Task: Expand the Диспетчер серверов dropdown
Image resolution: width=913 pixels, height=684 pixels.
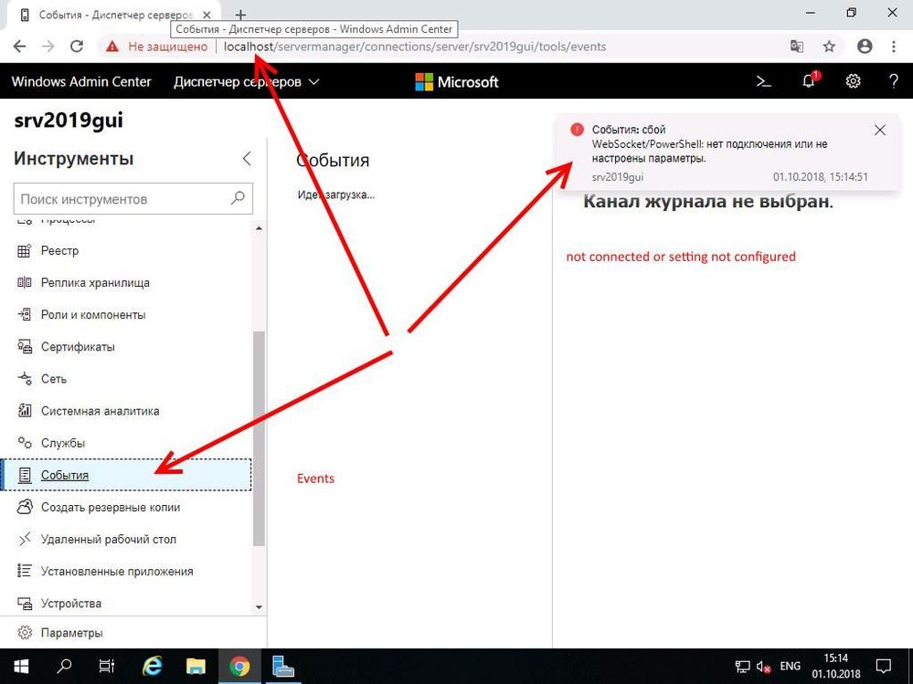Action: (x=247, y=82)
